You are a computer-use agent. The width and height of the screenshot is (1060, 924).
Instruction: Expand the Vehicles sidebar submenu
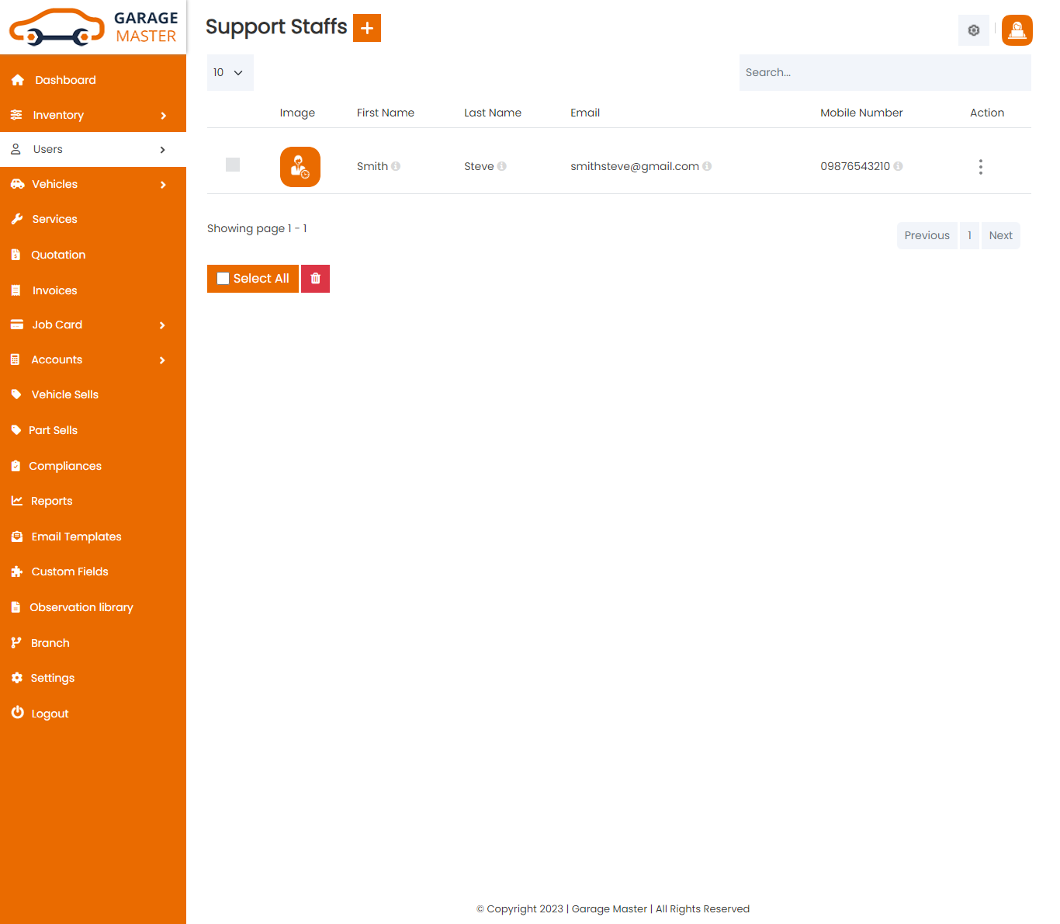click(x=93, y=184)
